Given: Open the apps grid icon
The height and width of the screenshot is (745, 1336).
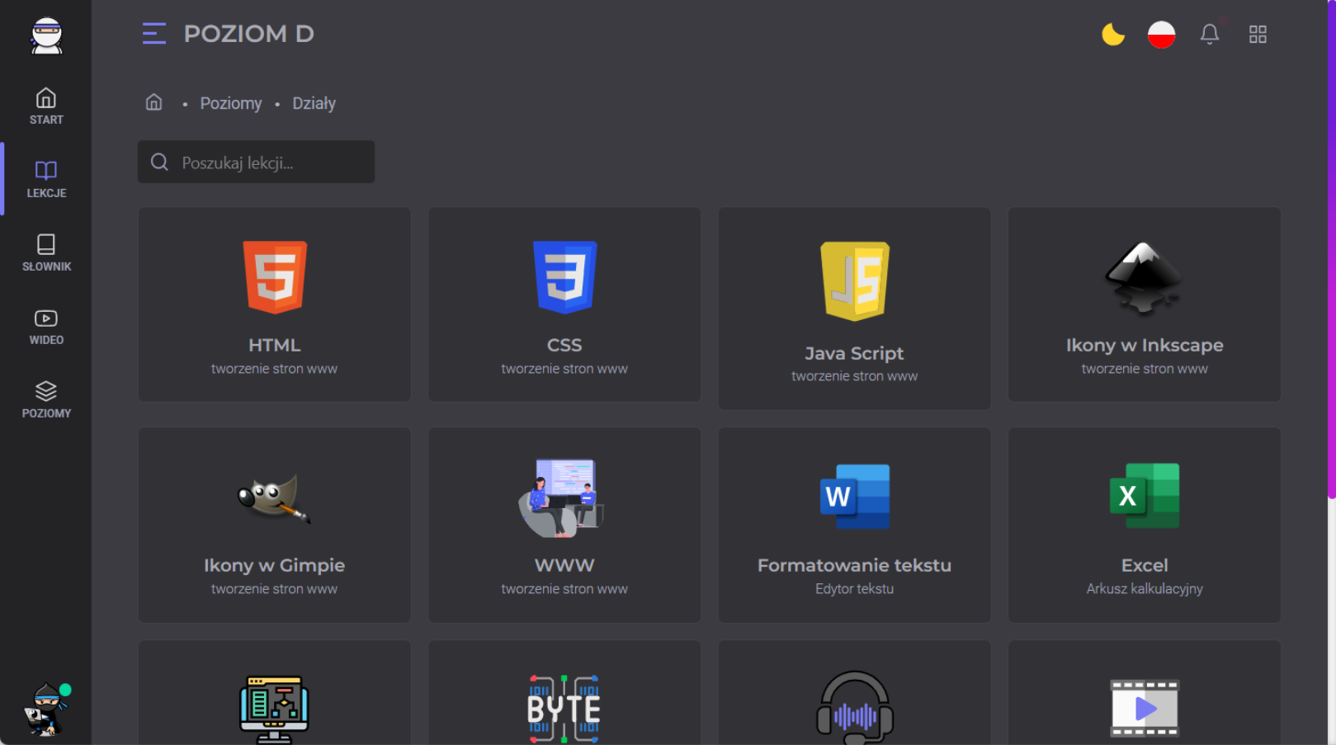Looking at the screenshot, I should 1257,35.
